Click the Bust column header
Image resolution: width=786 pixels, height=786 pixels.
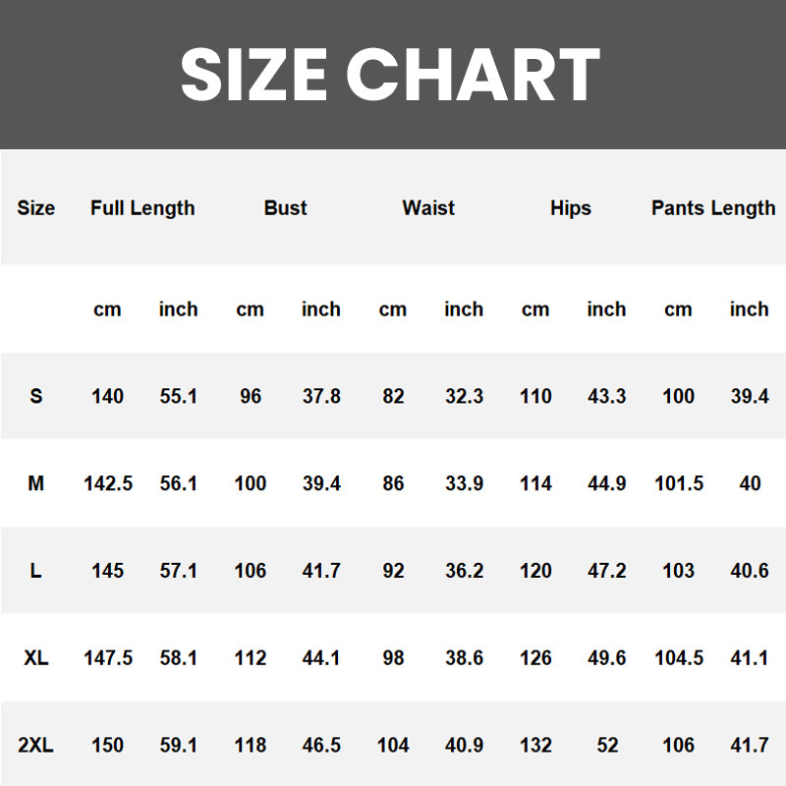coord(285,208)
